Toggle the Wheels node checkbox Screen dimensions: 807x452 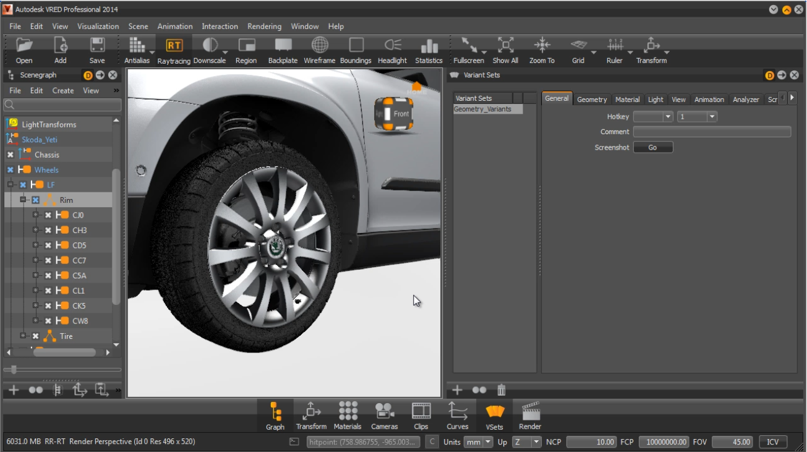[x=11, y=170]
